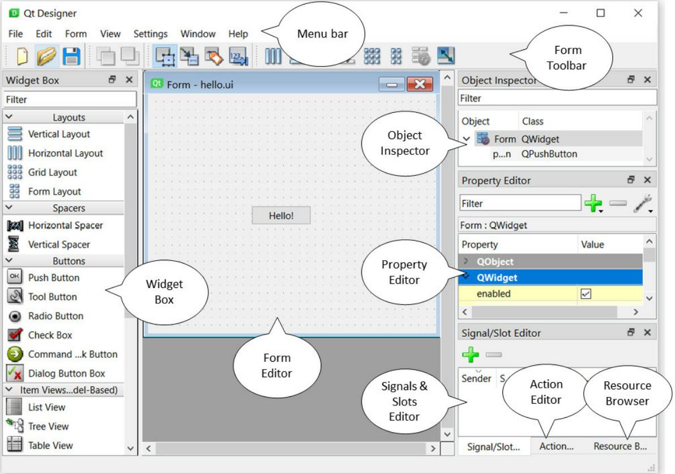Image resolution: width=675 pixels, height=474 pixels.
Task: Collapse the Form node in the Object Inspector
Action: [x=466, y=139]
